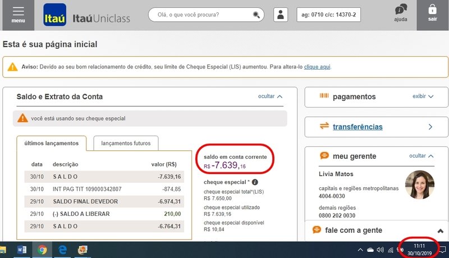Click the sair padlock icon
The image size is (449, 258).
pos(432,10)
